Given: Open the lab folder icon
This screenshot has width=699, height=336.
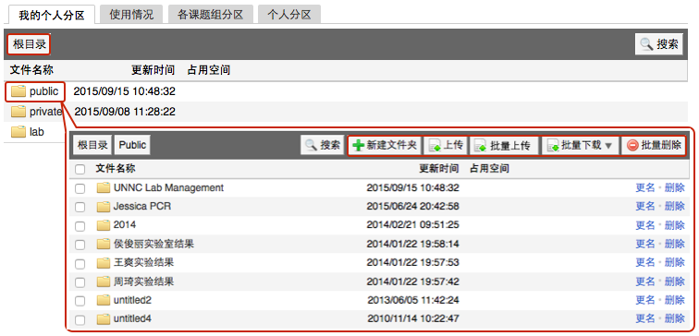Looking at the screenshot, I should pos(18,132).
